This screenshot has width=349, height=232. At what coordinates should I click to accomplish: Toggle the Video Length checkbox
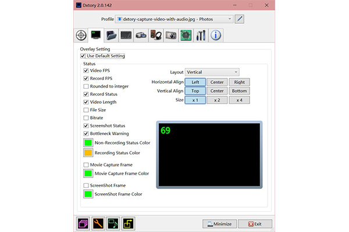pos(86,102)
